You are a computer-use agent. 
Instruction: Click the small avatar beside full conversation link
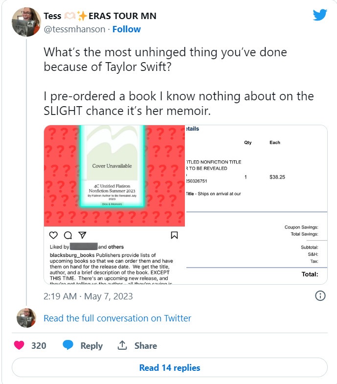(x=26, y=318)
